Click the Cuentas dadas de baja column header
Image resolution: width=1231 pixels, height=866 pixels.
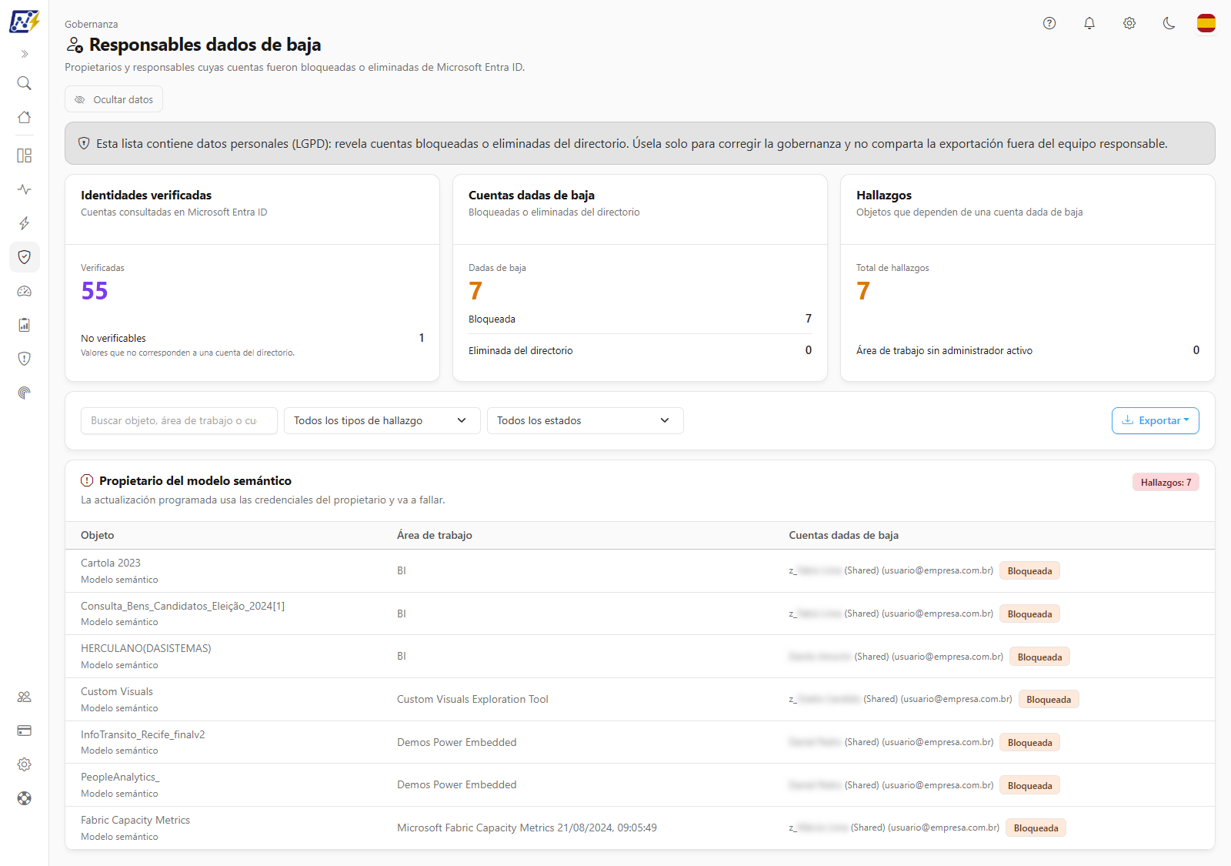[x=843, y=536]
